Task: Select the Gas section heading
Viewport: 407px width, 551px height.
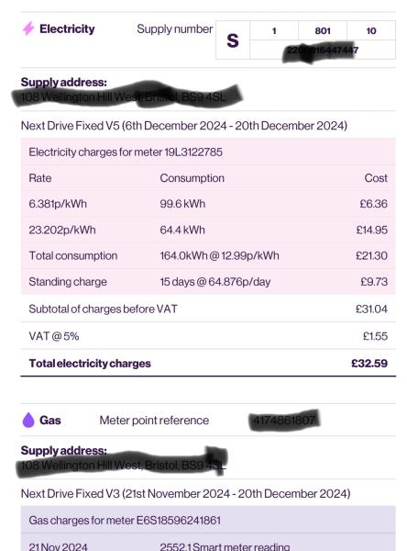Action: [x=50, y=420]
